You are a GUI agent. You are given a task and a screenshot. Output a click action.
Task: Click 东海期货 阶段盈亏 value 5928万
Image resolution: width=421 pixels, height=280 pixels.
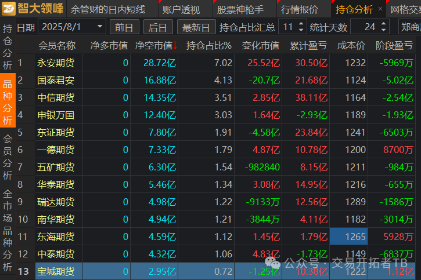pos(398,237)
